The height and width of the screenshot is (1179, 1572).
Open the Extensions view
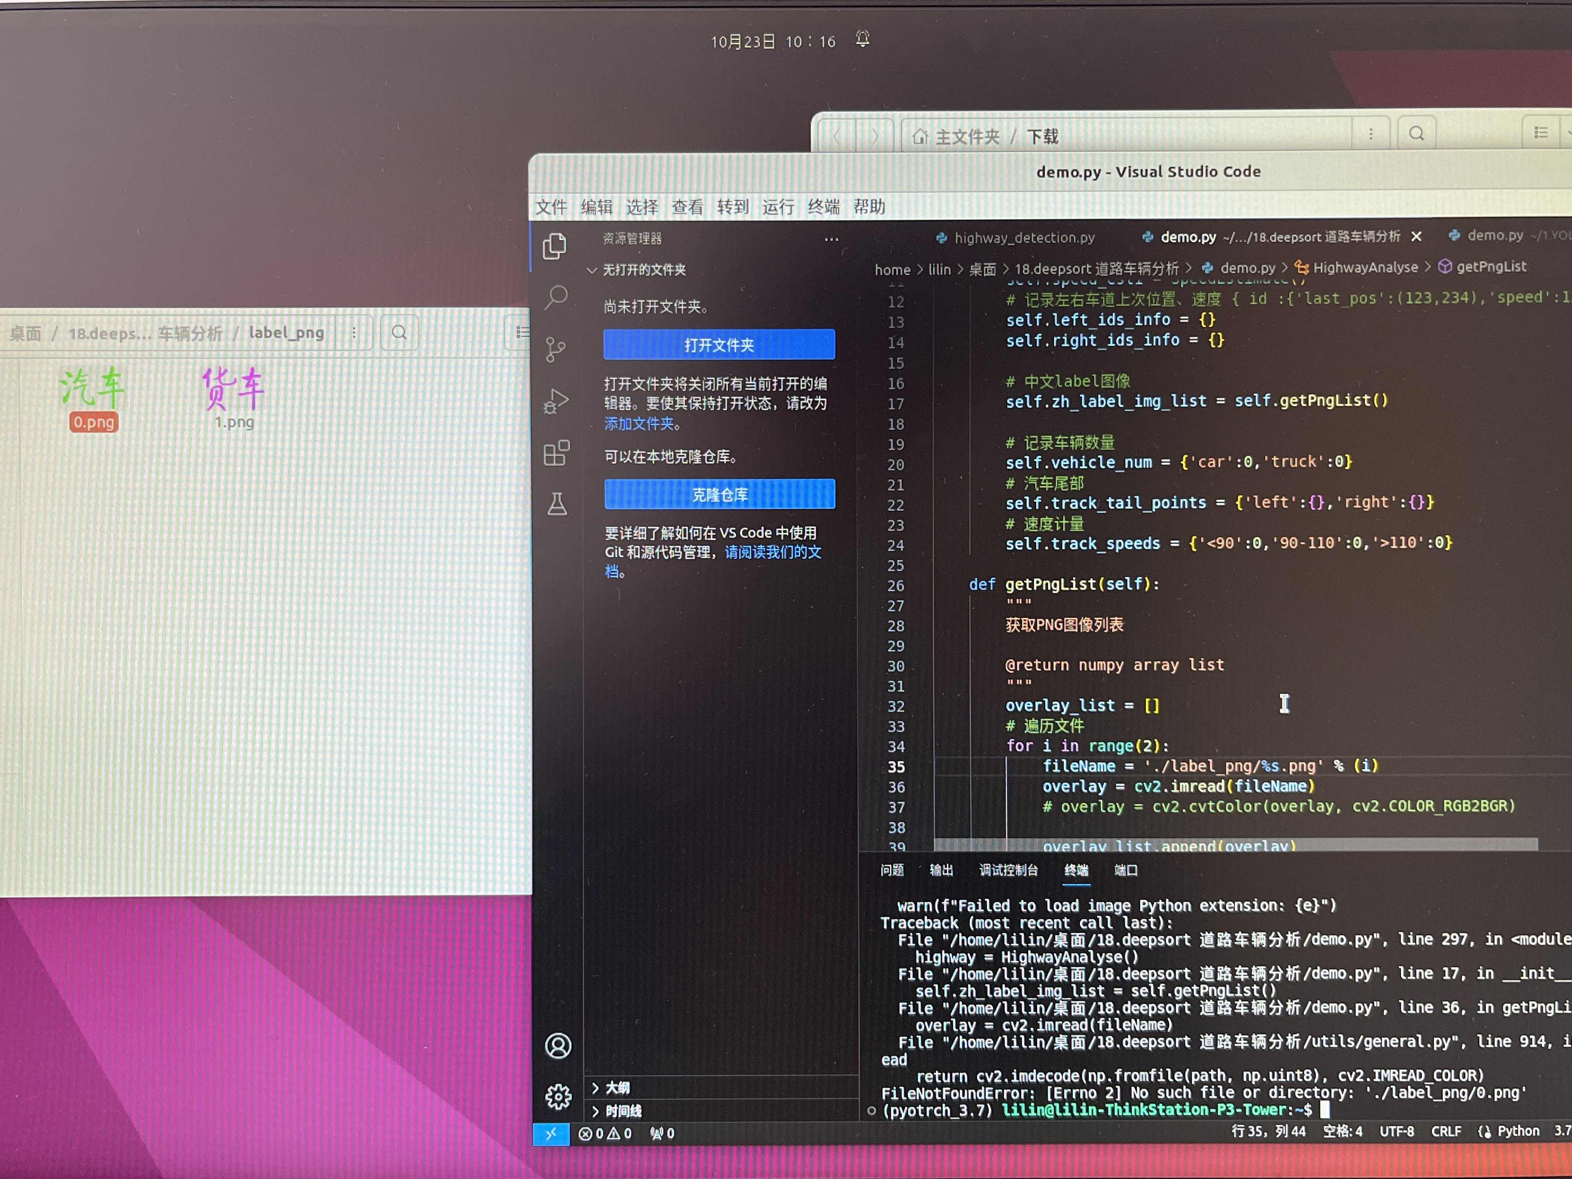coord(556,453)
